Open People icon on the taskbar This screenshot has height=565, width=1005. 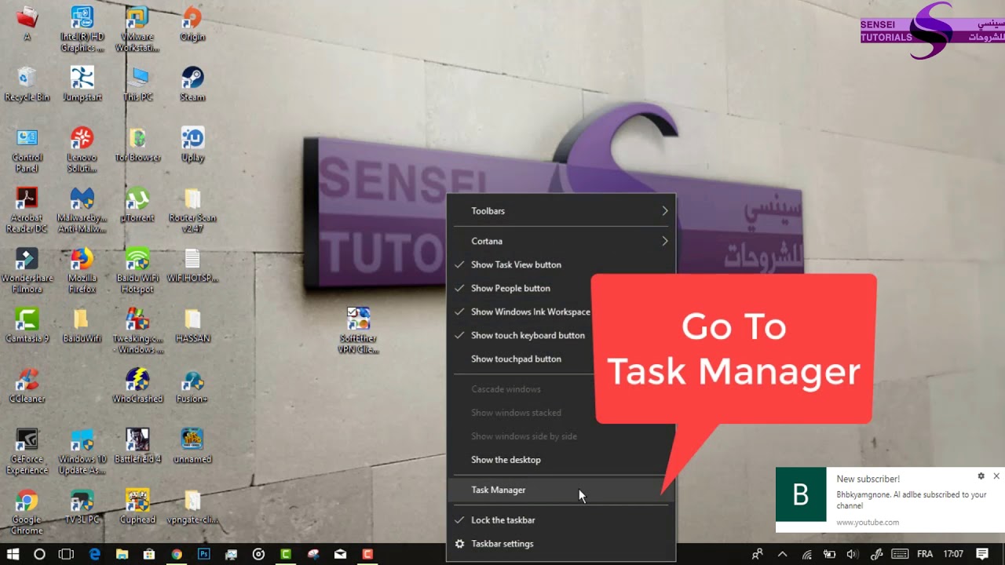757,554
